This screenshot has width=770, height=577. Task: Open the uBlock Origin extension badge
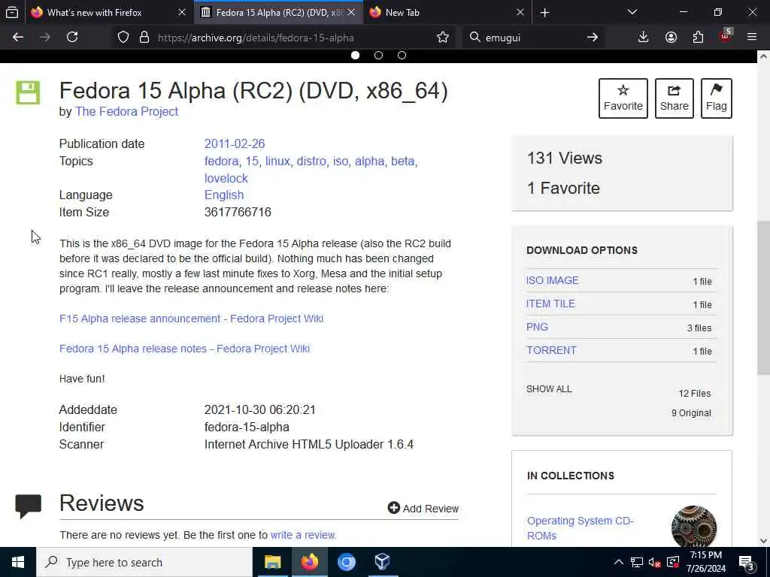click(726, 36)
